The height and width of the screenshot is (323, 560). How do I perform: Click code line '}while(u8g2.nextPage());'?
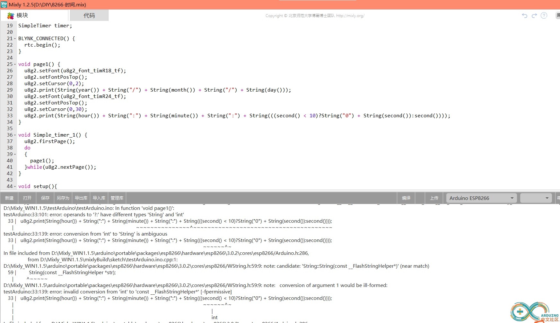pyautogui.click(x=60, y=167)
